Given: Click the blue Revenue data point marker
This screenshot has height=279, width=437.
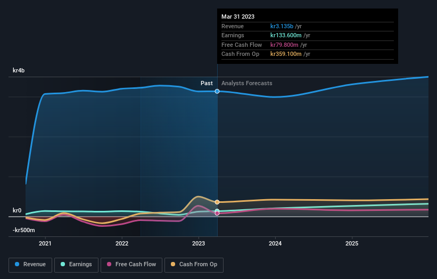Looking at the screenshot, I should [217, 92].
